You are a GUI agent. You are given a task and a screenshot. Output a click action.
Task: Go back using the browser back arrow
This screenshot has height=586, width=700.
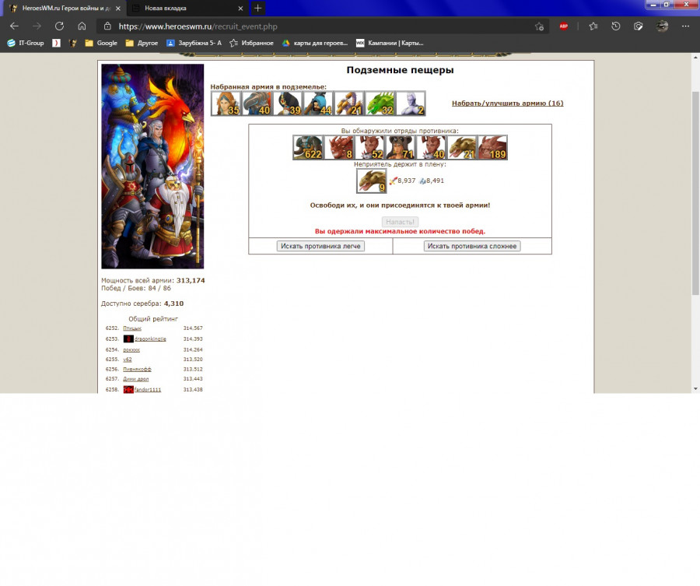[14, 26]
